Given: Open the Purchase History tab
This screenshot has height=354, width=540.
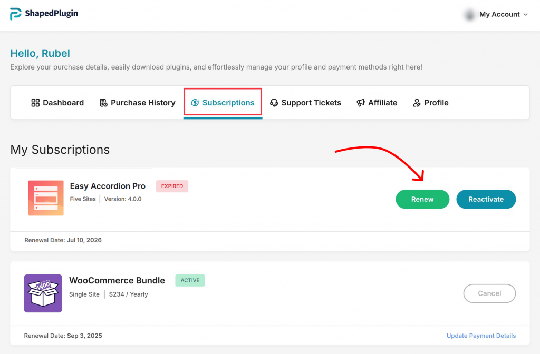Looking at the screenshot, I should [x=142, y=103].
